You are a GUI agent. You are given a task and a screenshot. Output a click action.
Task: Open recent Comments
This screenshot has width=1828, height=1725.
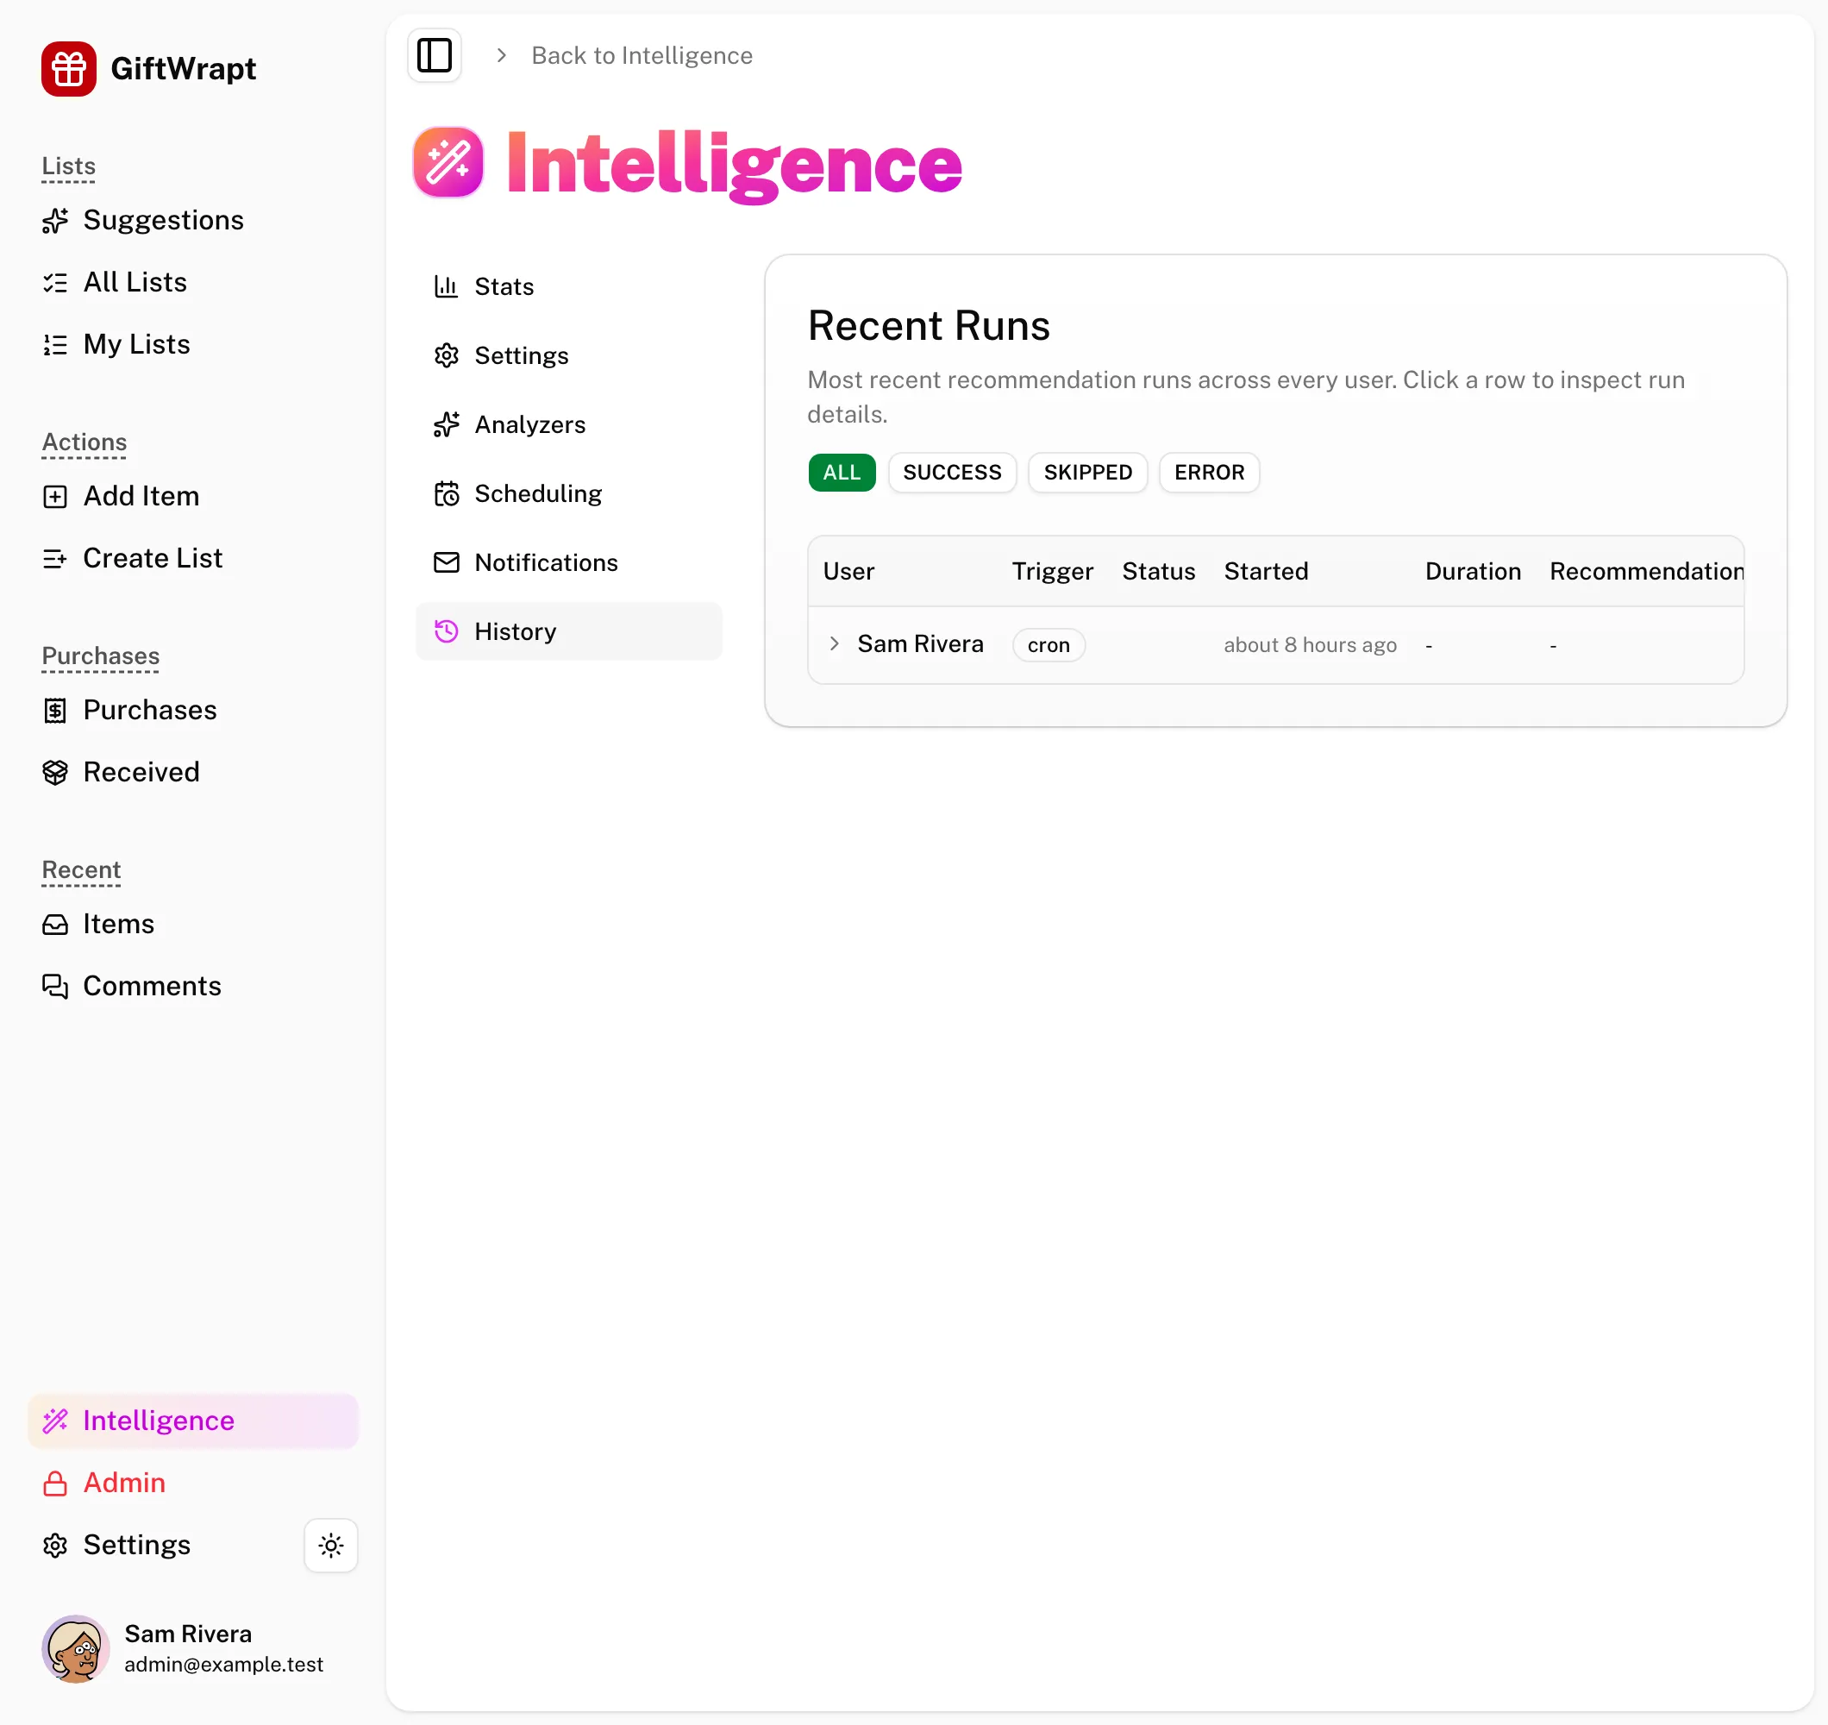(x=193, y=986)
